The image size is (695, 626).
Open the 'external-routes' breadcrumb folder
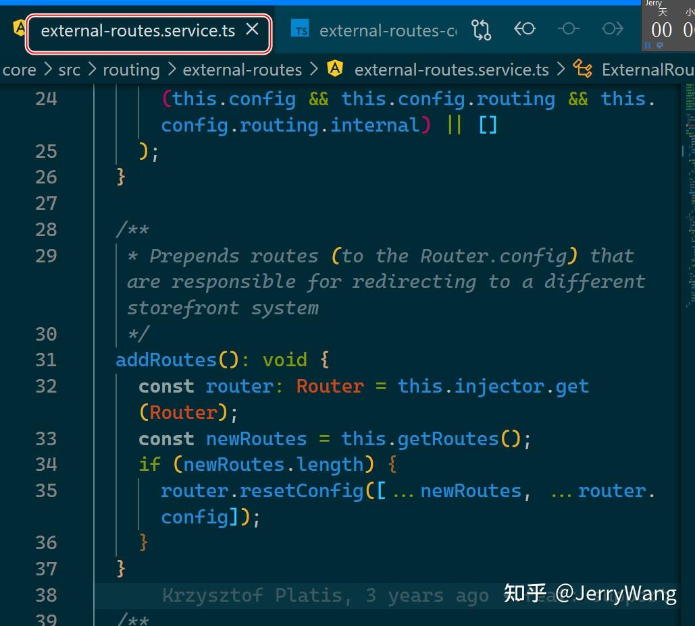click(x=242, y=70)
